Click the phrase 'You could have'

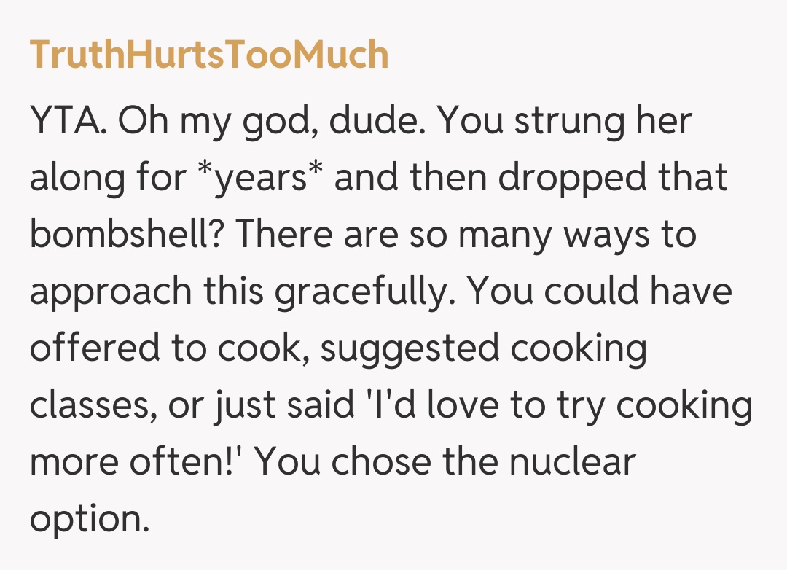(599, 292)
